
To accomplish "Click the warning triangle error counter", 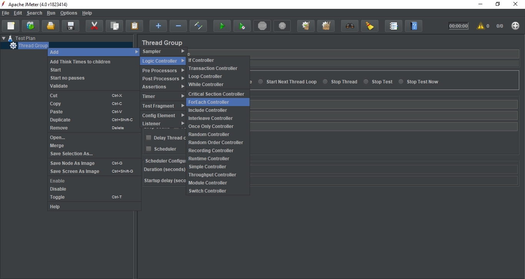I will tap(480, 26).
